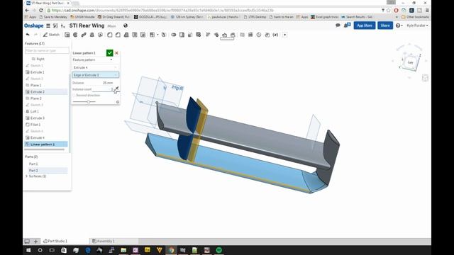
Task: Click the view cube Left face
Action: [x=410, y=62]
